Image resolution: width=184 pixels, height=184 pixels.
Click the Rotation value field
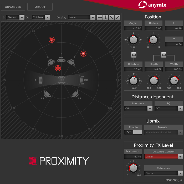[133, 69]
